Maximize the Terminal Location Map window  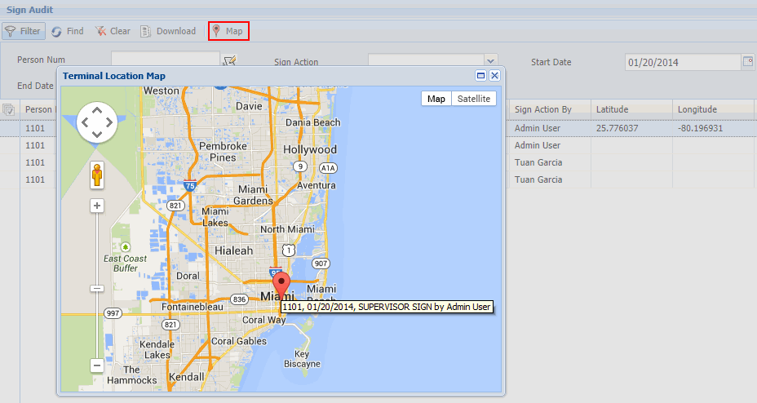click(481, 75)
